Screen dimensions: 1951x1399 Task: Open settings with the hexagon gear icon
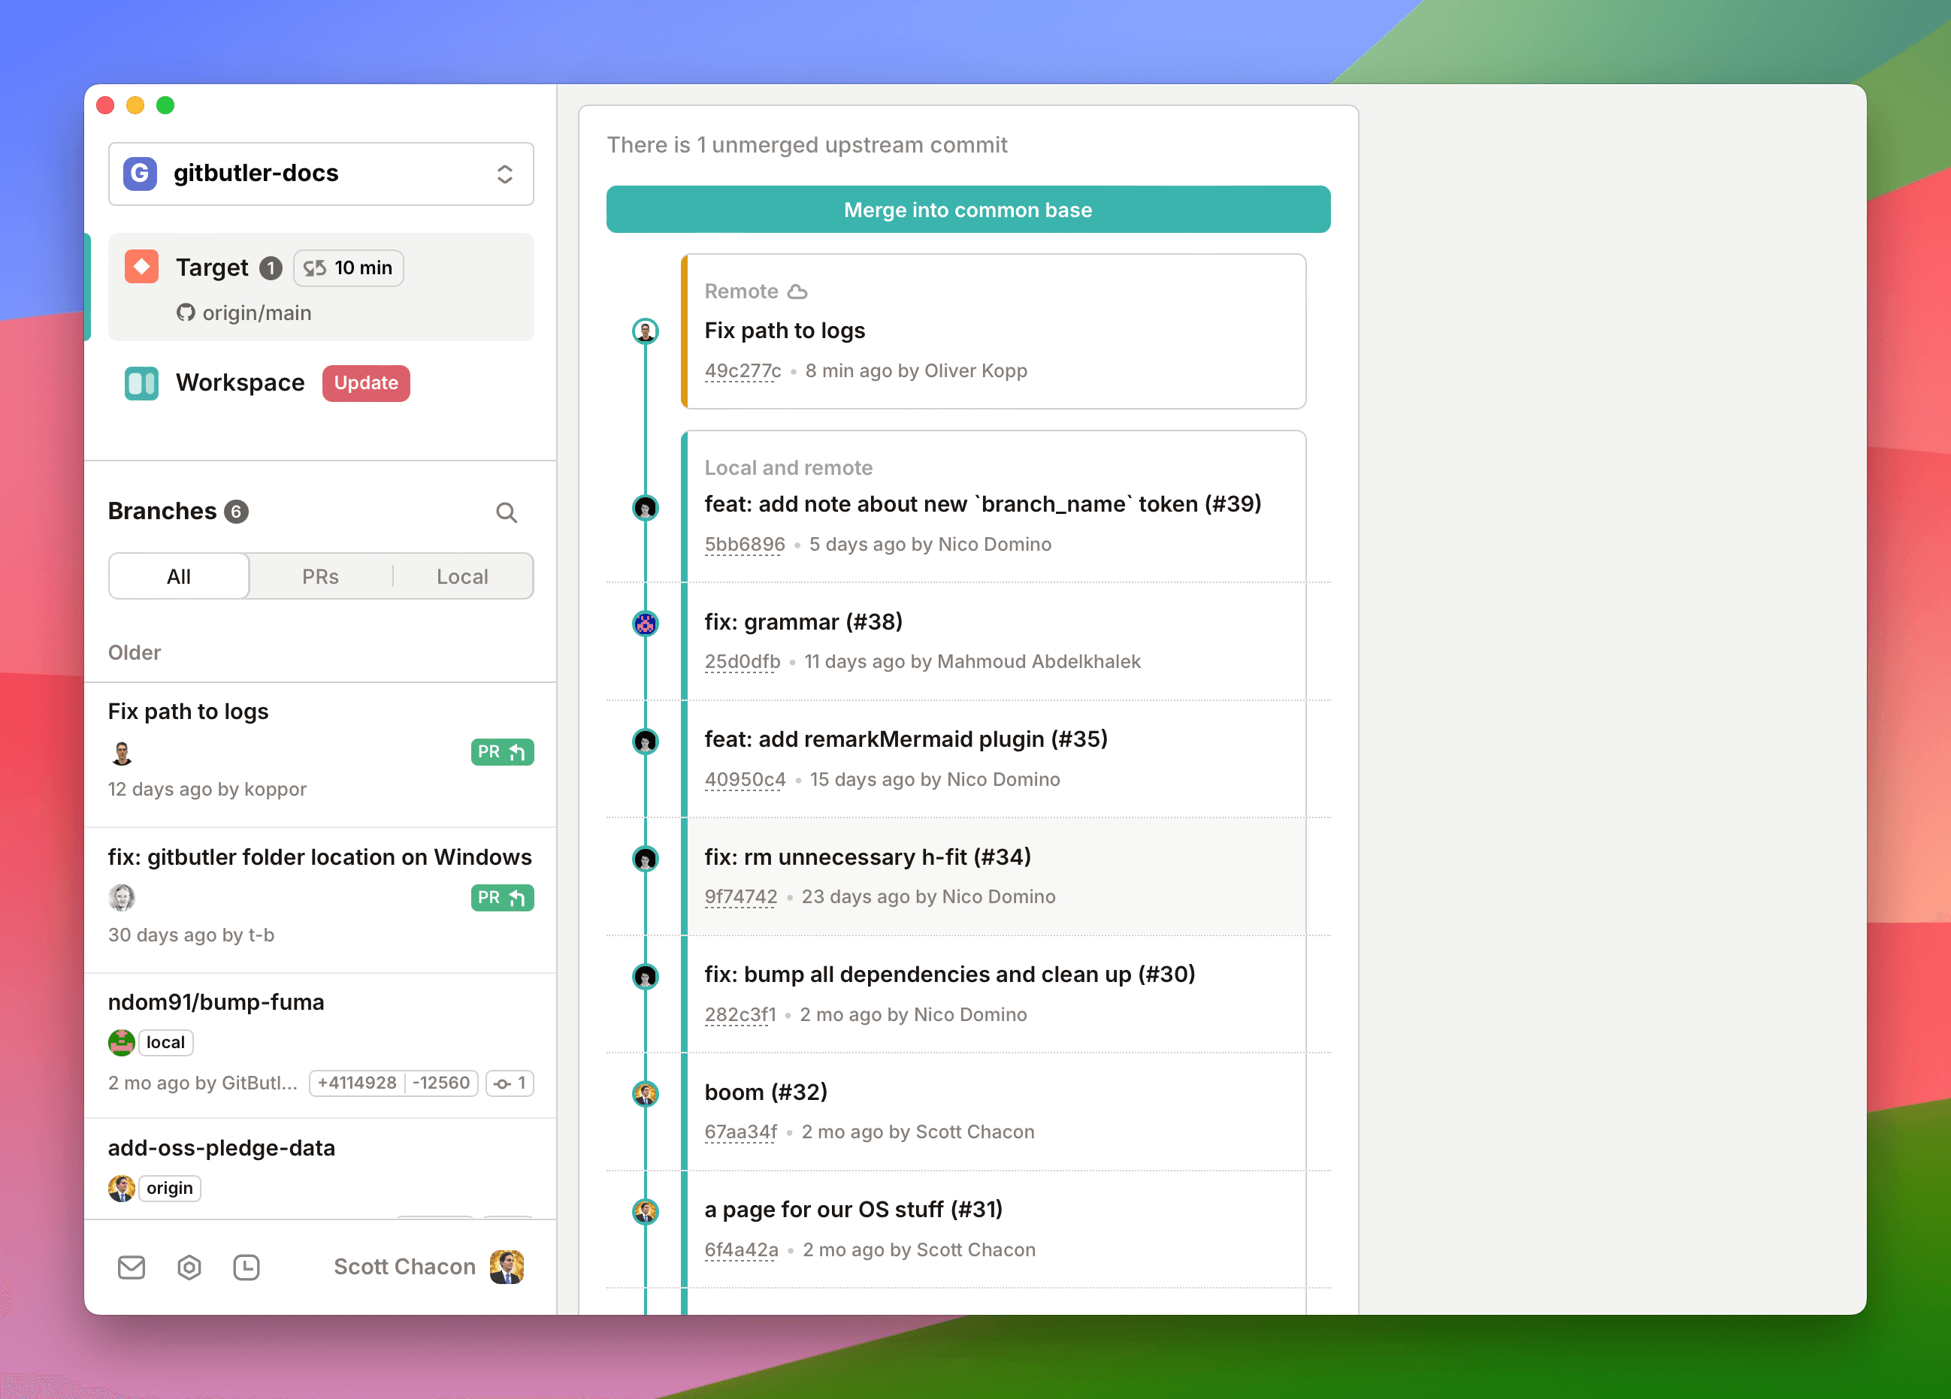click(189, 1267)
